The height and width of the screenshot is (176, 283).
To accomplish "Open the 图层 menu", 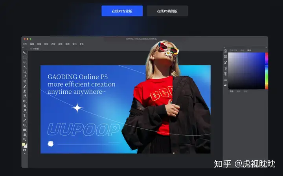I will (x=46, y=44).
